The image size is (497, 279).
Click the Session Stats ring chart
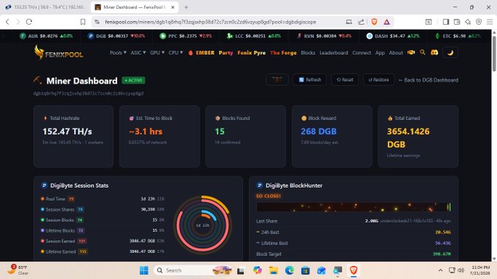click(203, 225)
